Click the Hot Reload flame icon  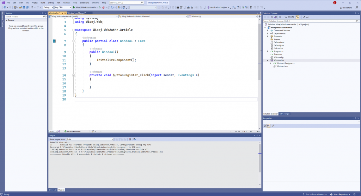click(103, 7)
